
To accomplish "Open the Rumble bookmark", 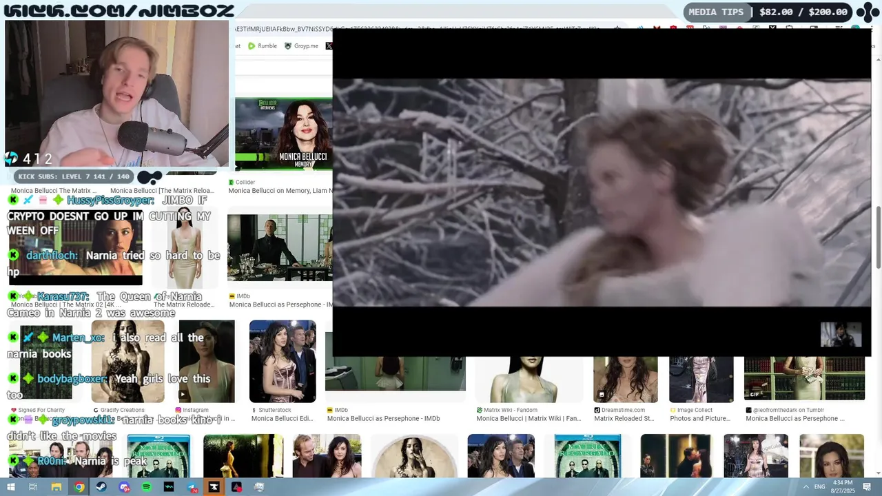I will pyautogui.click(x=262, y=46).
